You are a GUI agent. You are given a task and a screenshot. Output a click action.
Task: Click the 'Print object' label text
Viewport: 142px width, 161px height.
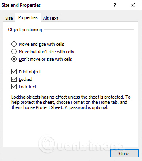click(x=30, y=72)
